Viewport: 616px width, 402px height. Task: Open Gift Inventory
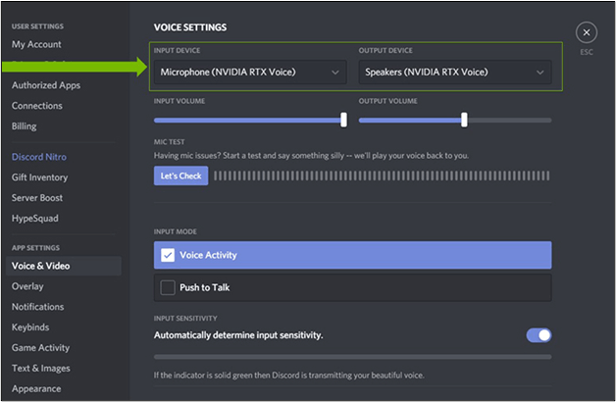[x=39, y=177]
